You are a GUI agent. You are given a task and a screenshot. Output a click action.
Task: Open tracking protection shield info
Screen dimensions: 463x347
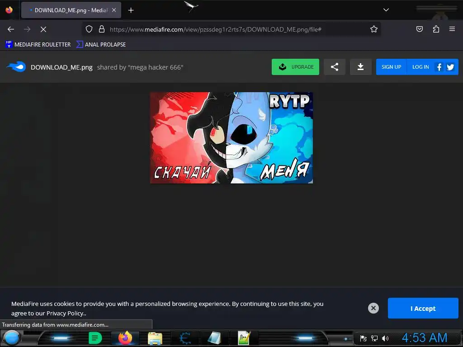(89, 29)
